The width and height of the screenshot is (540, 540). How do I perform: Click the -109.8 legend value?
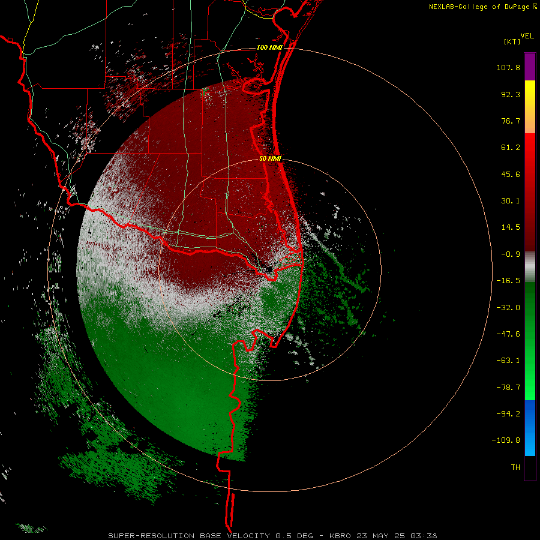(506, 440)
